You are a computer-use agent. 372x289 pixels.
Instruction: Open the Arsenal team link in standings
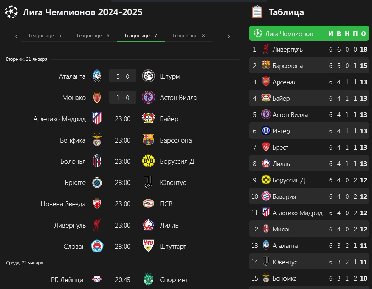click(x=284, y=82)
